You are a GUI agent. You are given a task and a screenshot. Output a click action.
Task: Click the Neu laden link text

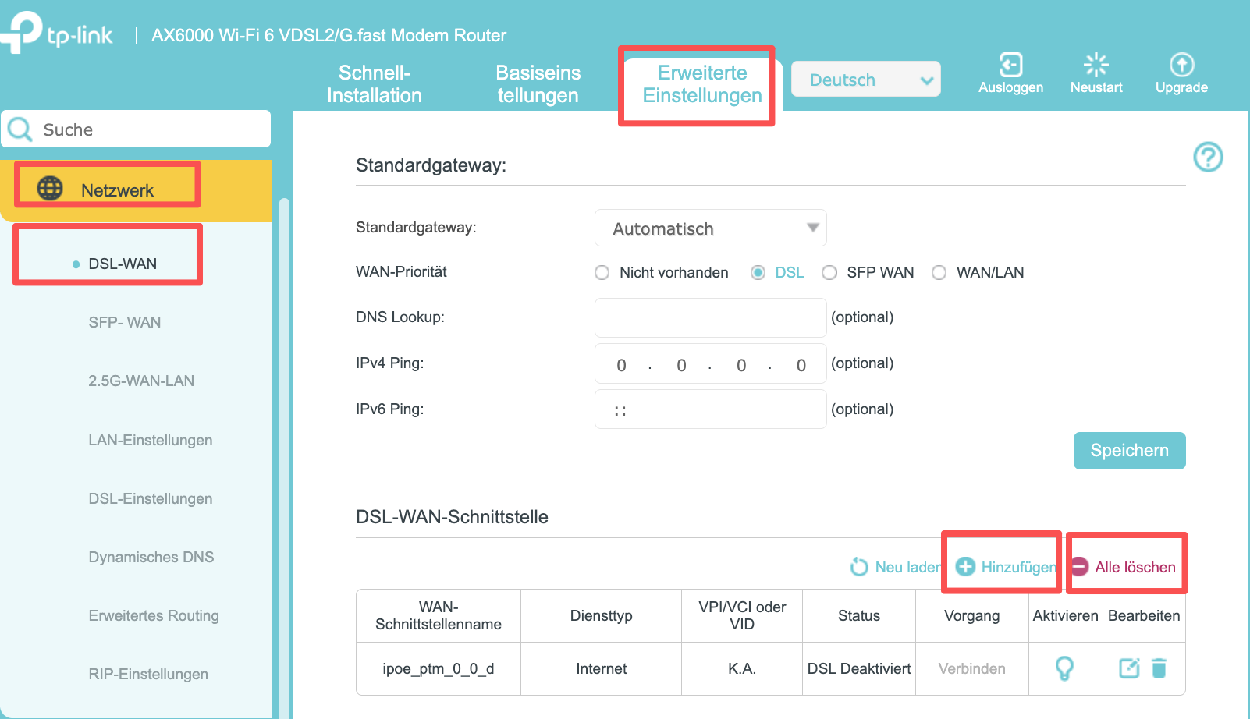(x=908, y=567)
